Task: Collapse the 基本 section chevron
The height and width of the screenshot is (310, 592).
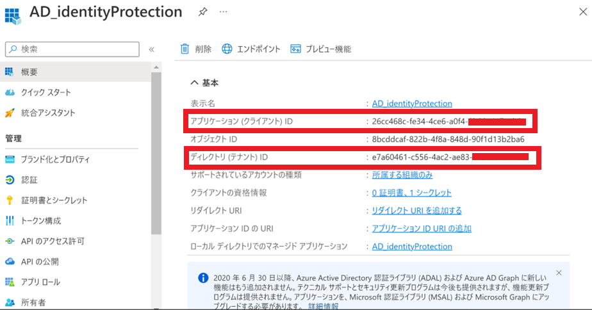Action: 194,83
